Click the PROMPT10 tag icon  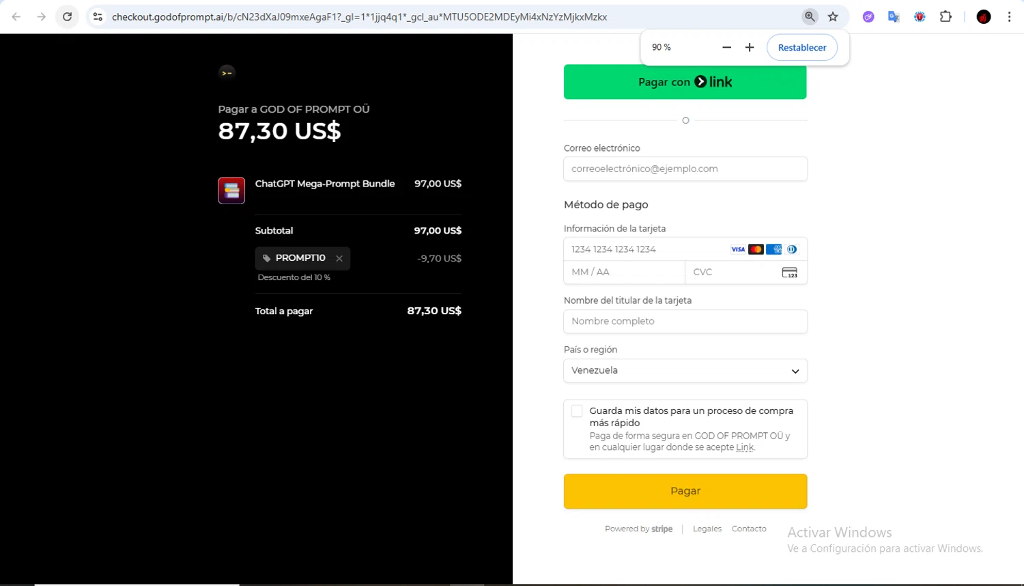click(267, 258)
